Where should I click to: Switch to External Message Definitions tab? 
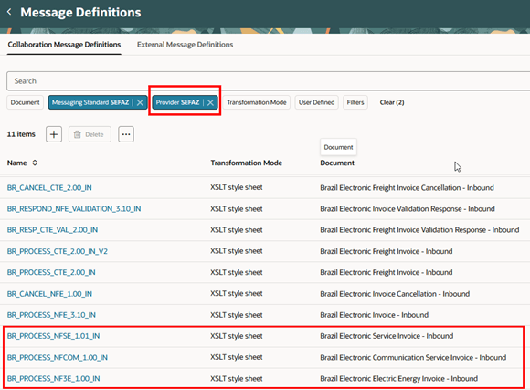tap(185, 45)
